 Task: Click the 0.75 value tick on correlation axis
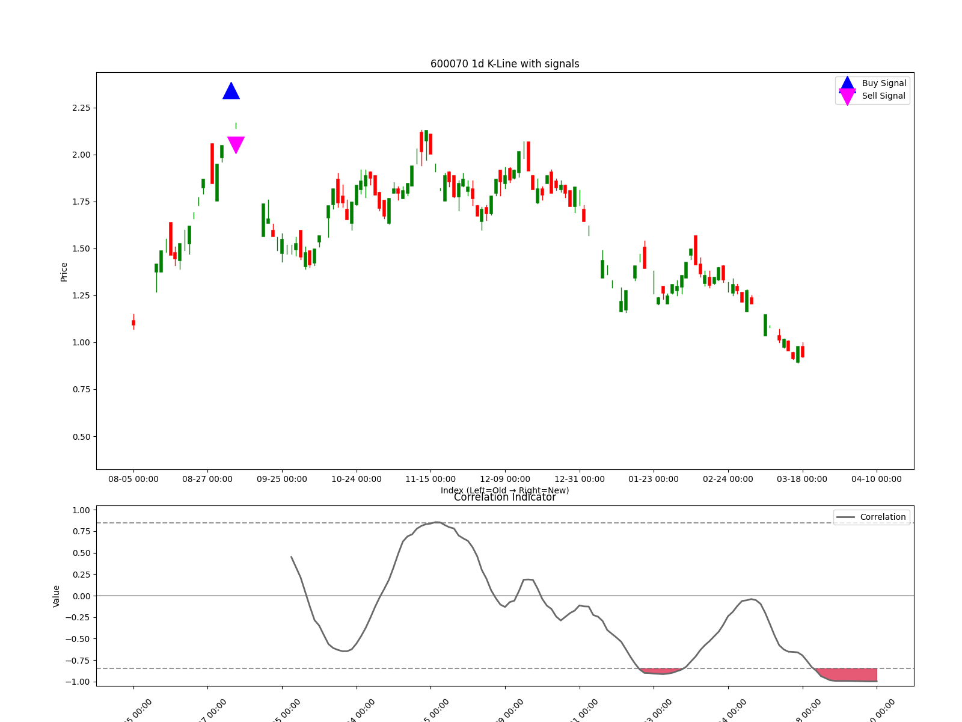[x=81, y=532]
